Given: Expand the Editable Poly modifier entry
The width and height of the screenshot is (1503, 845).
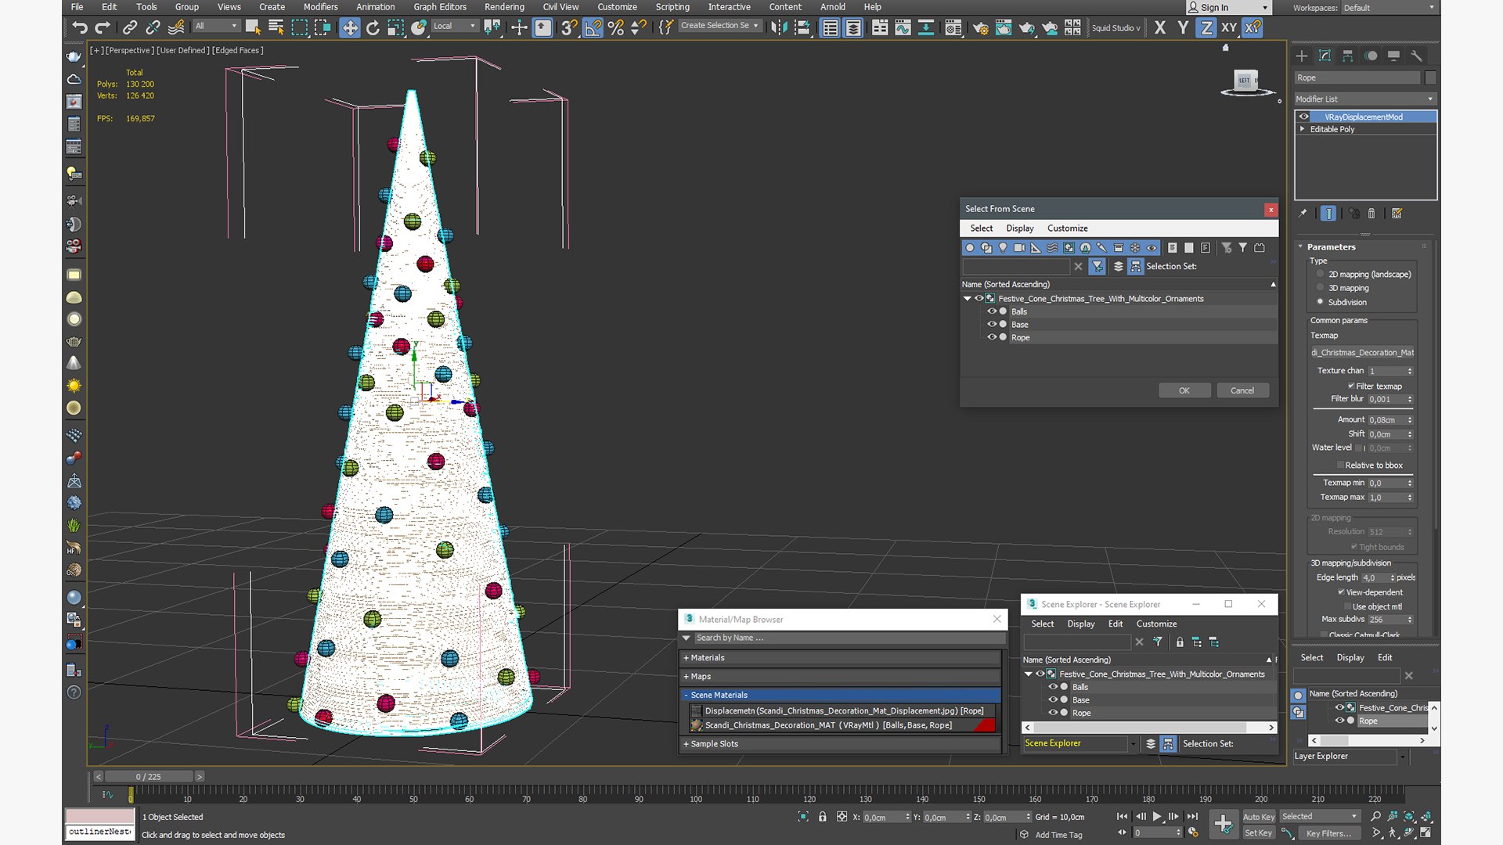Looking at the screenshot, I should 1303,129.
